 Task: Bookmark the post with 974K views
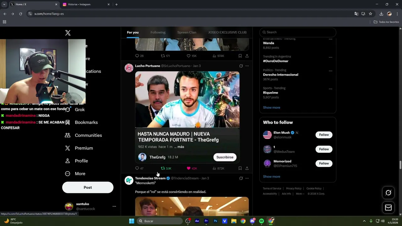[x=240, y=56]
